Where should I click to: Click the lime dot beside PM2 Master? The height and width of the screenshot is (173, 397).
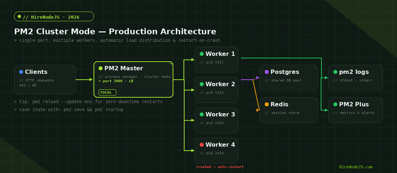pos(101,68)
